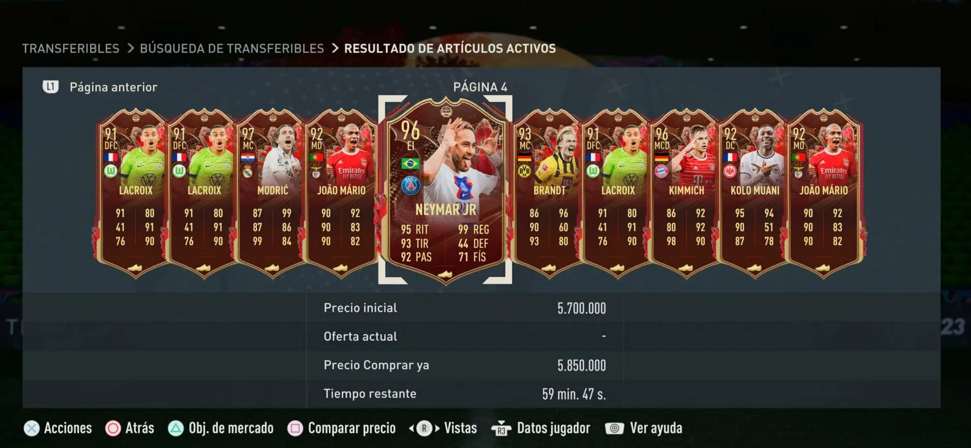Click the X Acciones button icon

coord(32,428)
